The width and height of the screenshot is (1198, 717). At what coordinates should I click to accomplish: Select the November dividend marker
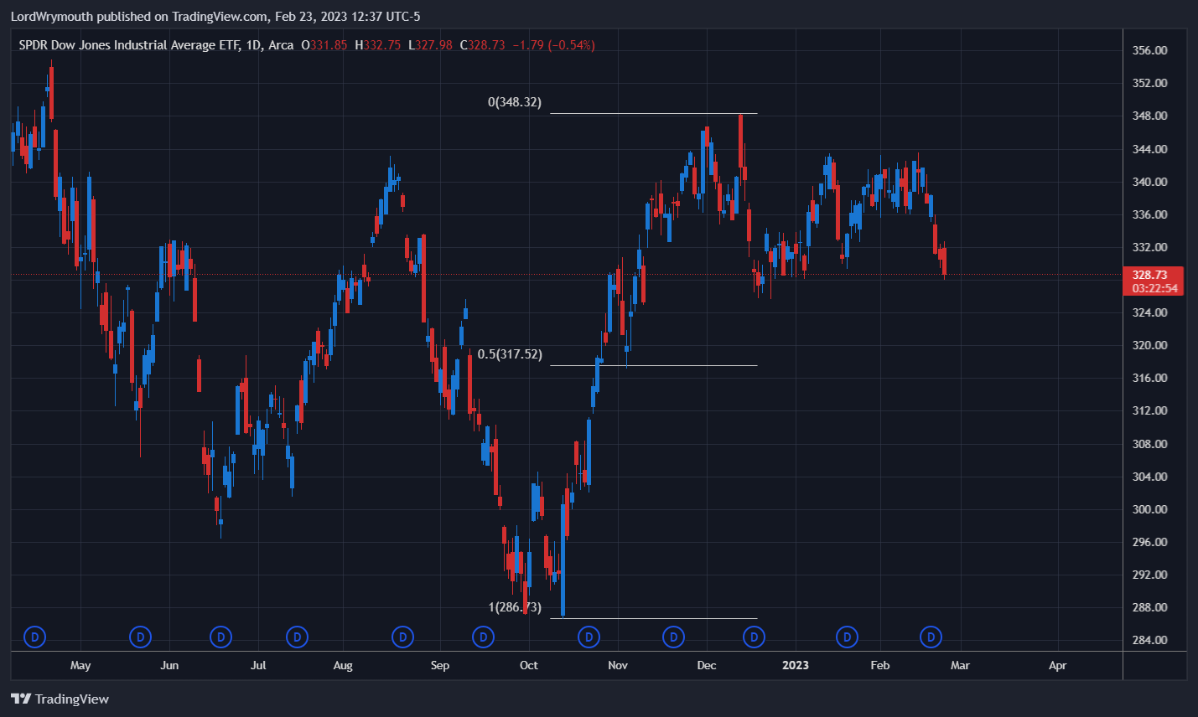(x=673, y=637)
